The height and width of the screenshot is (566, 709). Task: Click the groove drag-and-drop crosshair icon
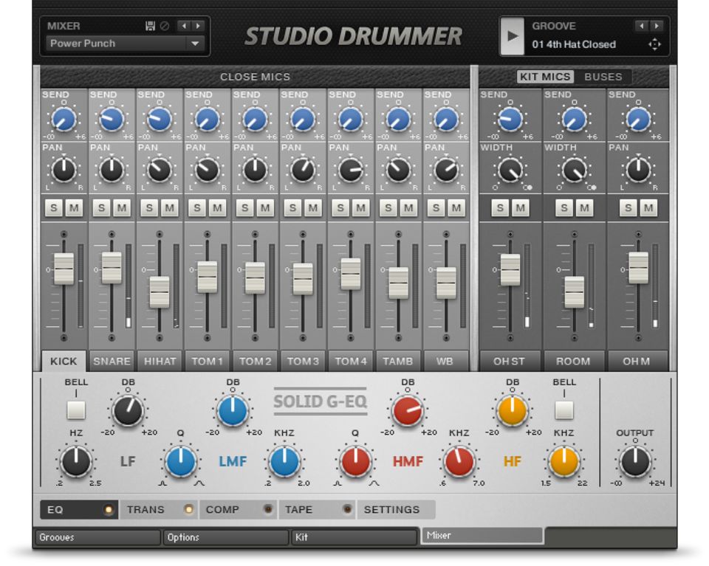pos(654,44)
